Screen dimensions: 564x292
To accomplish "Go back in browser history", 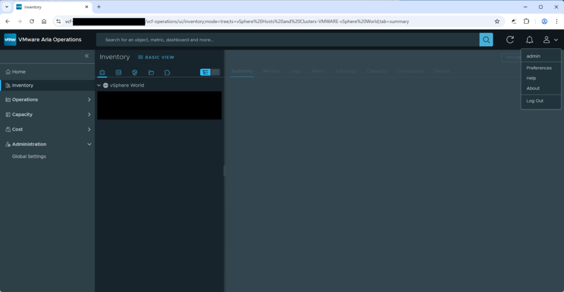I will pos(8,21).
